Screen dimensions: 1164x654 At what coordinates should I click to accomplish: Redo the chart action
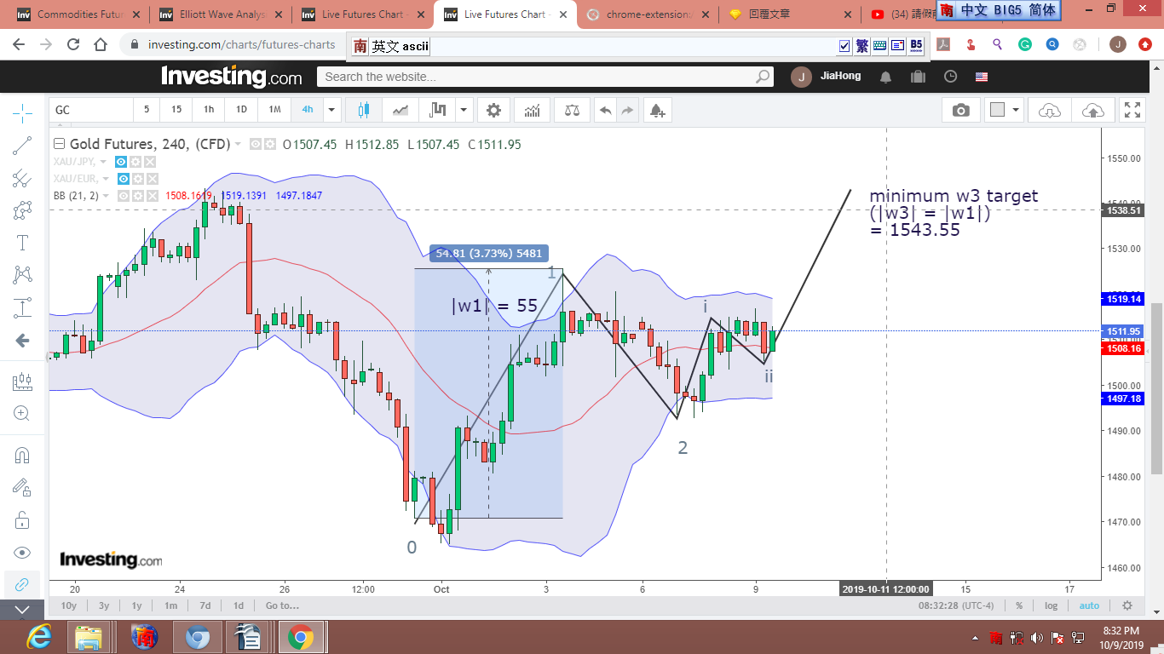[x=627, y=110]
